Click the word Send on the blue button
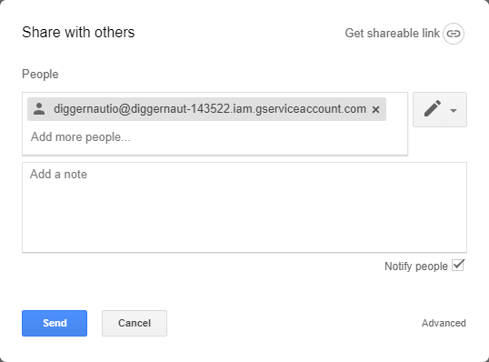This screenshot has height=362, width=489. (55, 323)
